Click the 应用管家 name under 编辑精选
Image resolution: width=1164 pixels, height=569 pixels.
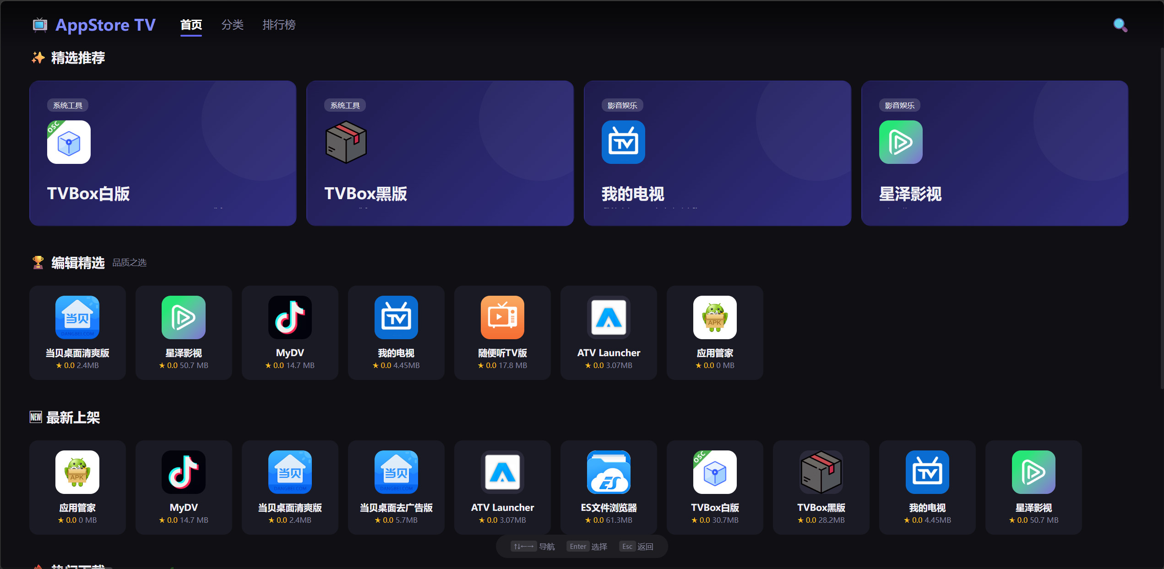[715, 353]
